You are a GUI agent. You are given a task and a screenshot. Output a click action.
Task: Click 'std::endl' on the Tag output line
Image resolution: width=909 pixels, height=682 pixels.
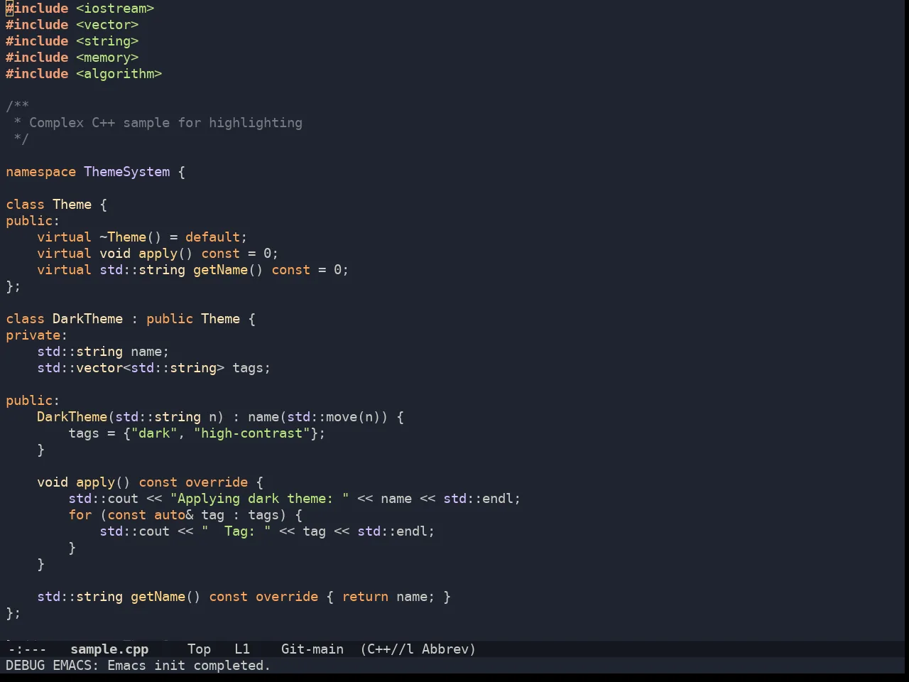click(x=393, y=531)
